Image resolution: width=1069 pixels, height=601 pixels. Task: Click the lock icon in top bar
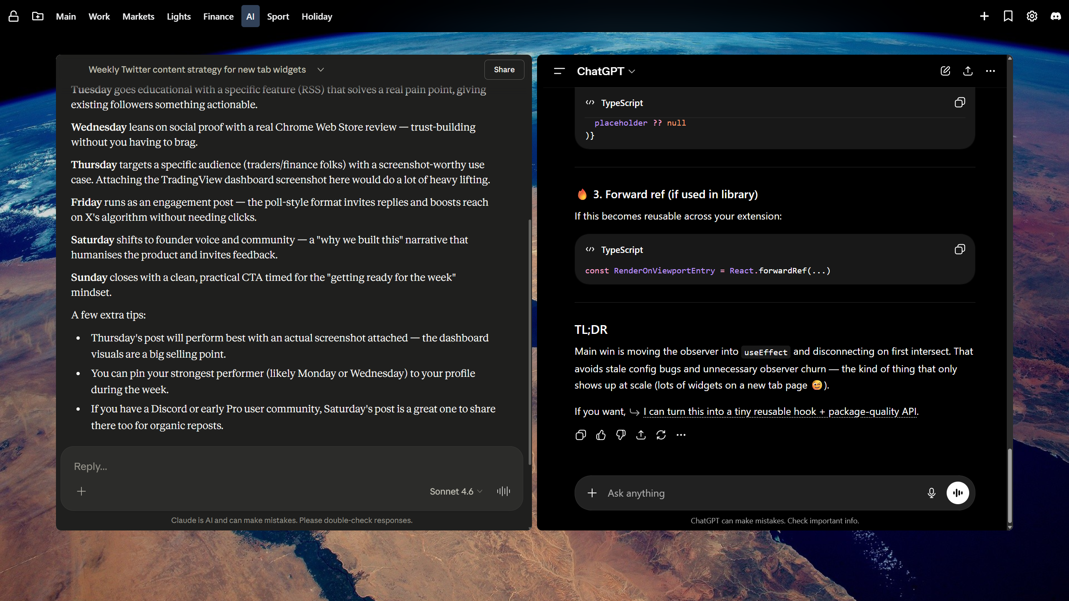(13, 16)
